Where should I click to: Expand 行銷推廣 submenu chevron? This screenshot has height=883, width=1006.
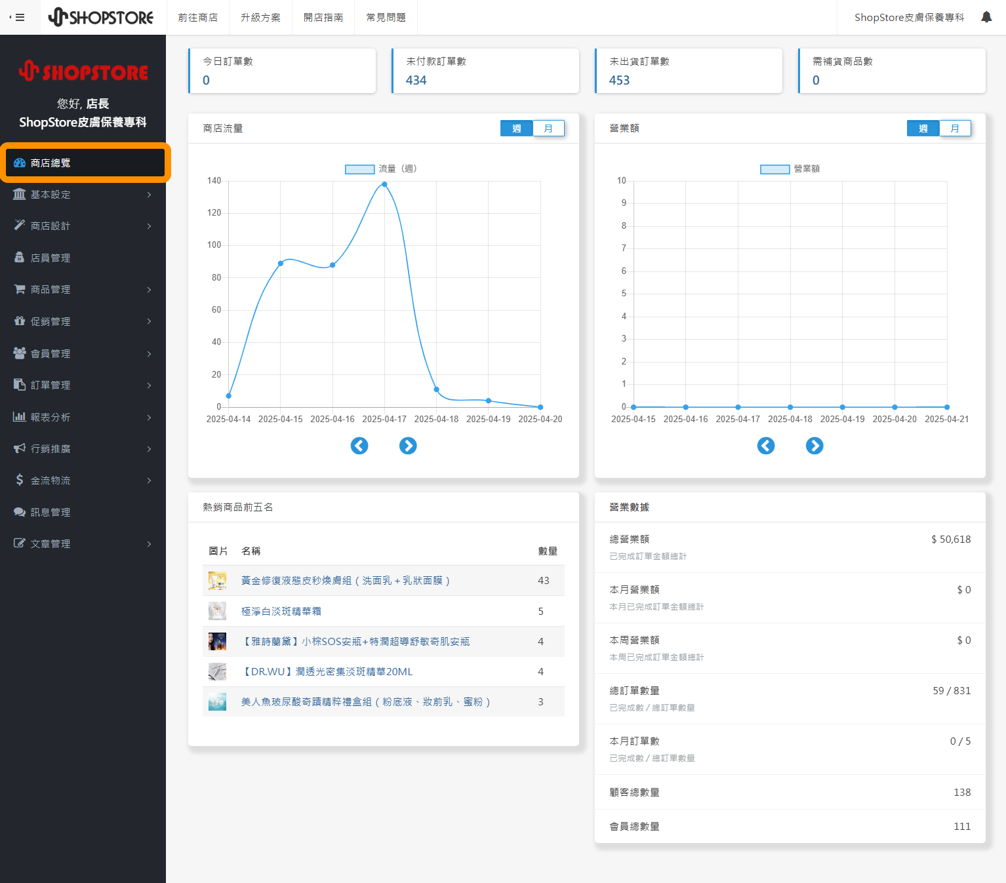tap(150, 448)
